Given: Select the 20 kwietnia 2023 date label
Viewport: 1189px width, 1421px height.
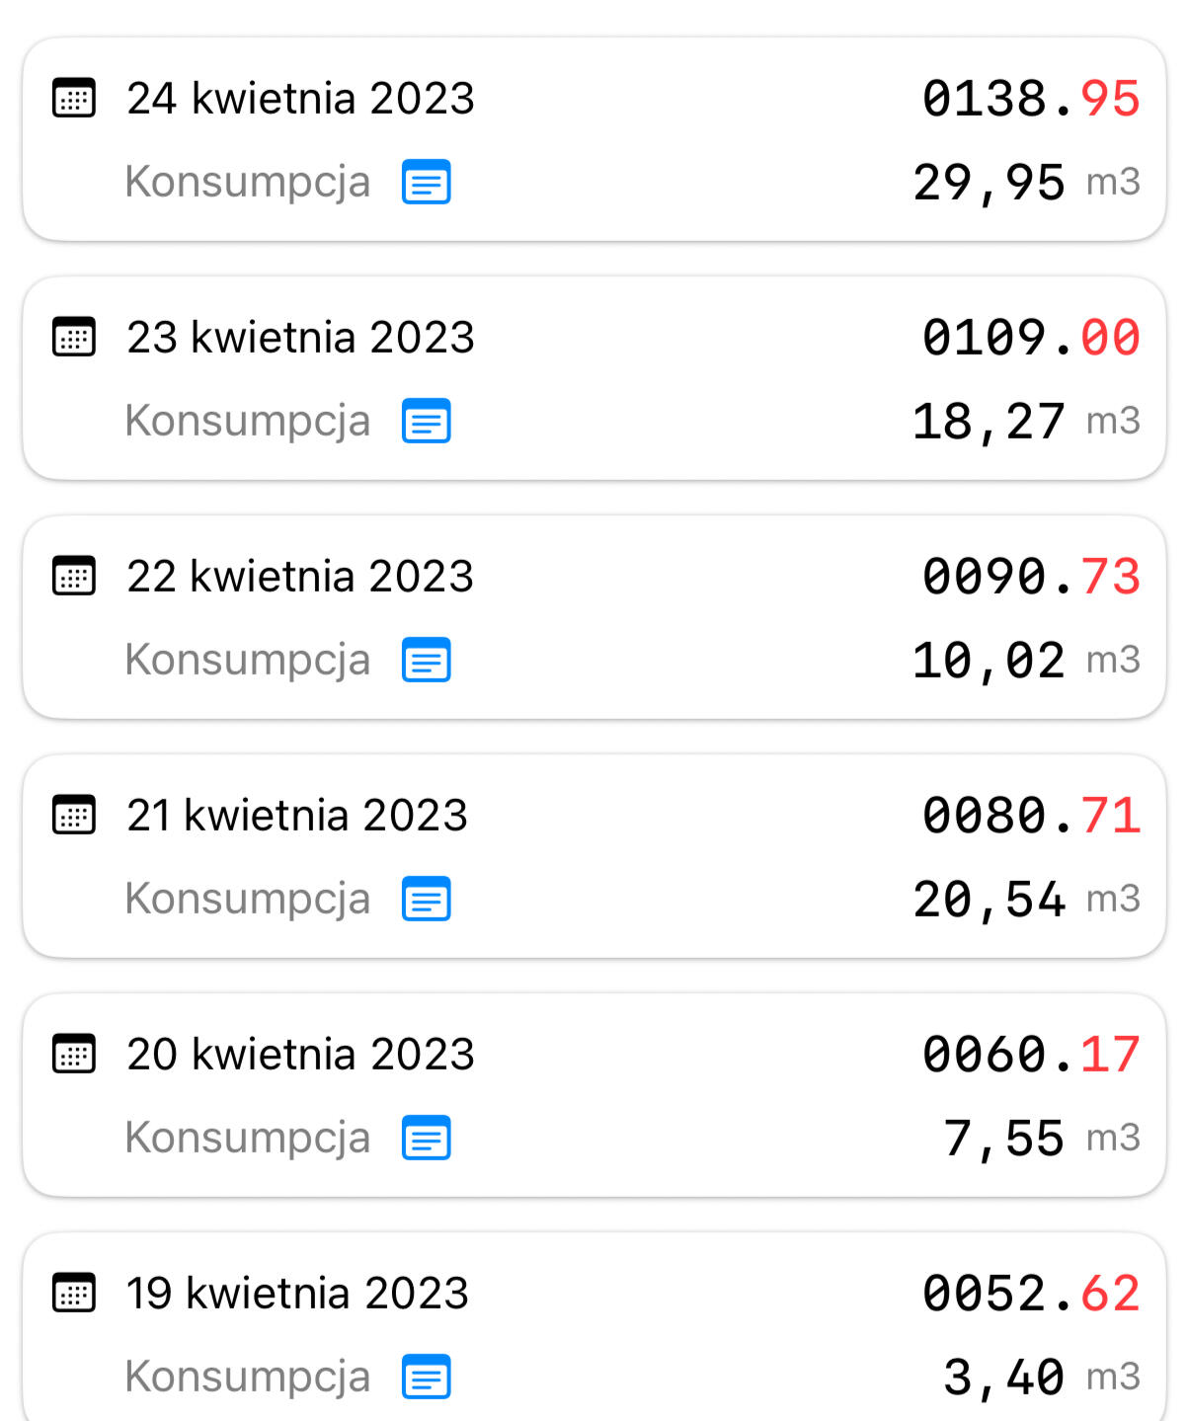Looking at the screenshot, I should [x=300, y=1055].
